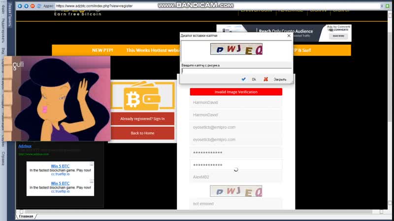This screenshot has width=394, height=221.
Task: Click the Bitcoin wallet logo image
Action: click(142, 96)
